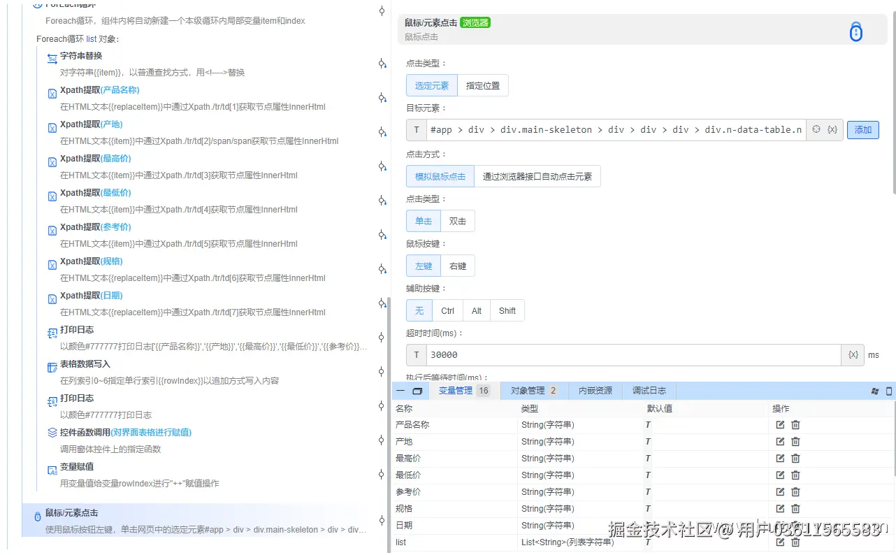The image size is (896, 555).
Task: Click the {x} variable icon in 超时时间 field
Action: tap(853, 354)
